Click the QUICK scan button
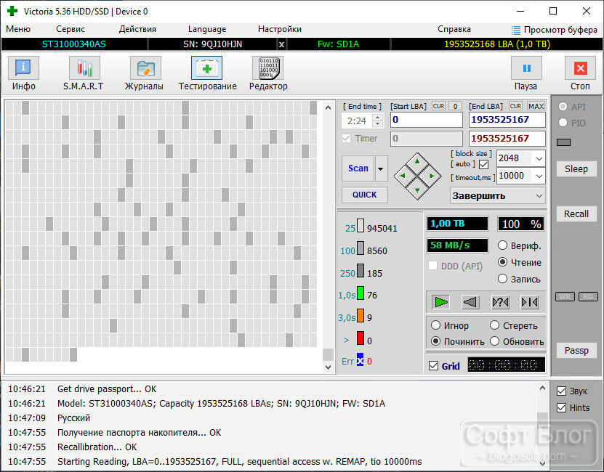604x472 pixels. coord(364,195)
